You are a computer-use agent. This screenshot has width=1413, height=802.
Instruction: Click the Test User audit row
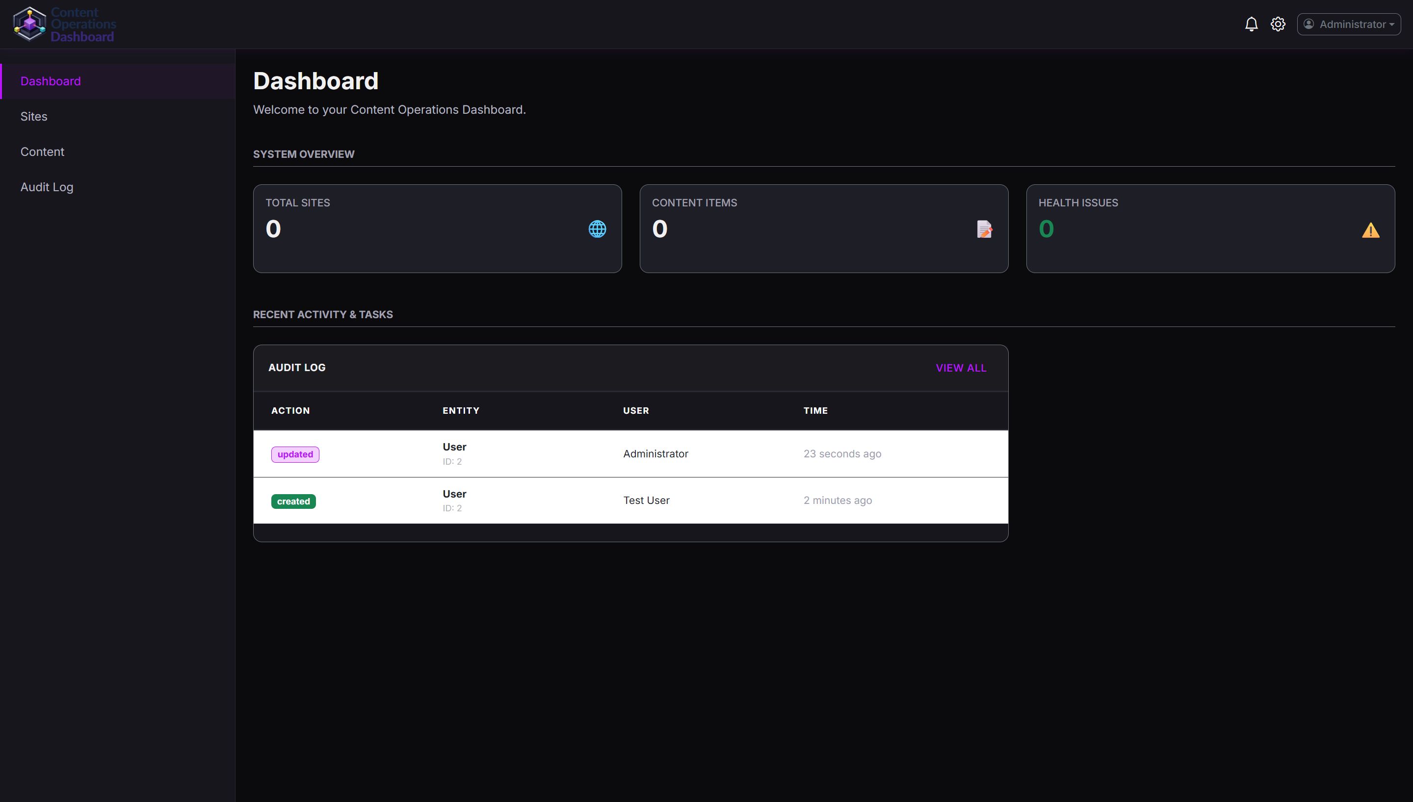tap(646, 500)
